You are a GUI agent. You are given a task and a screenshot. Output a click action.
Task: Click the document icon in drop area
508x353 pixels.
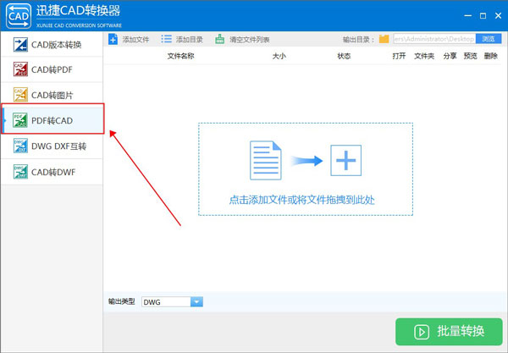coord(266,160)
